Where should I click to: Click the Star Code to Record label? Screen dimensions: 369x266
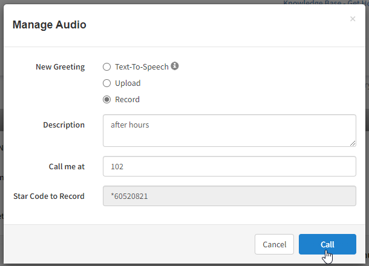(x=49, y=196)
